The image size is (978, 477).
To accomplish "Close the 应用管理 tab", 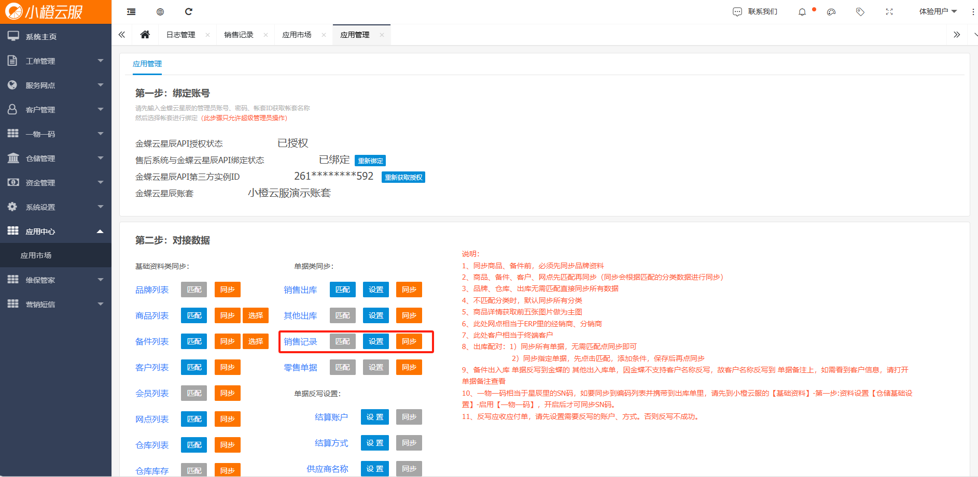I will [382, 35].
